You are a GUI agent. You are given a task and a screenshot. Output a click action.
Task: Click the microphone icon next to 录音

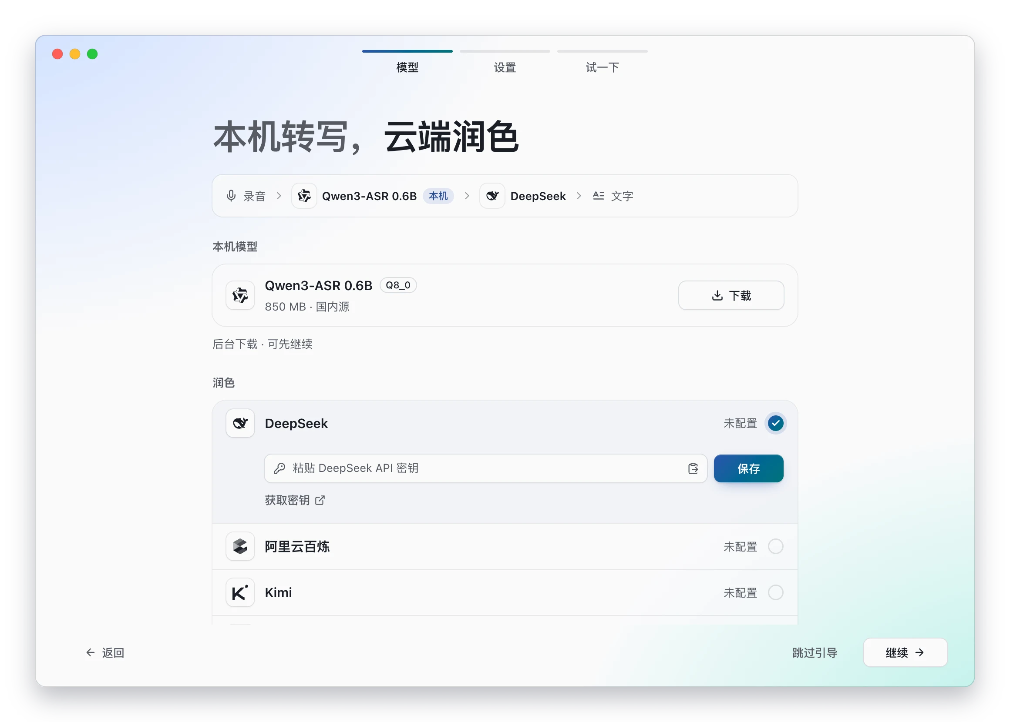click(231, 196)
